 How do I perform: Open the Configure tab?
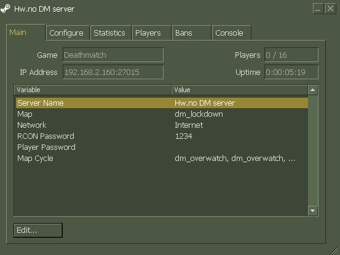pyautogui.click(x=68, y=33)
